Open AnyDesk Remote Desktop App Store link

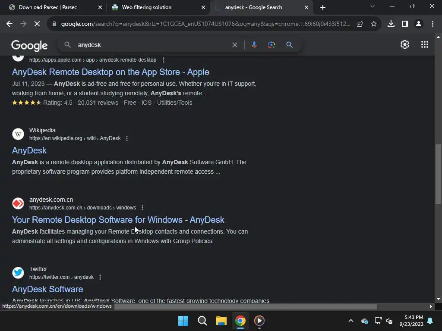(110, 72)
